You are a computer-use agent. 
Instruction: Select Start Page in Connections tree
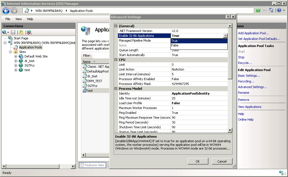pos(21,38)
